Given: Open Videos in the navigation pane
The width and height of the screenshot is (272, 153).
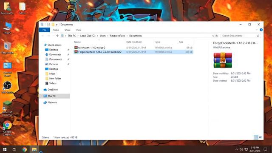Looking at the screenshot, I should pyautogui.click(x=53, y=83).
